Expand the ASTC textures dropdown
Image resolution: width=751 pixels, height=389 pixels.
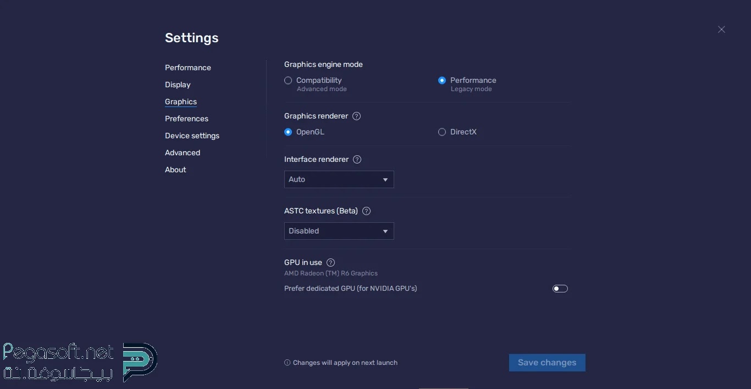tap(339, 231)
